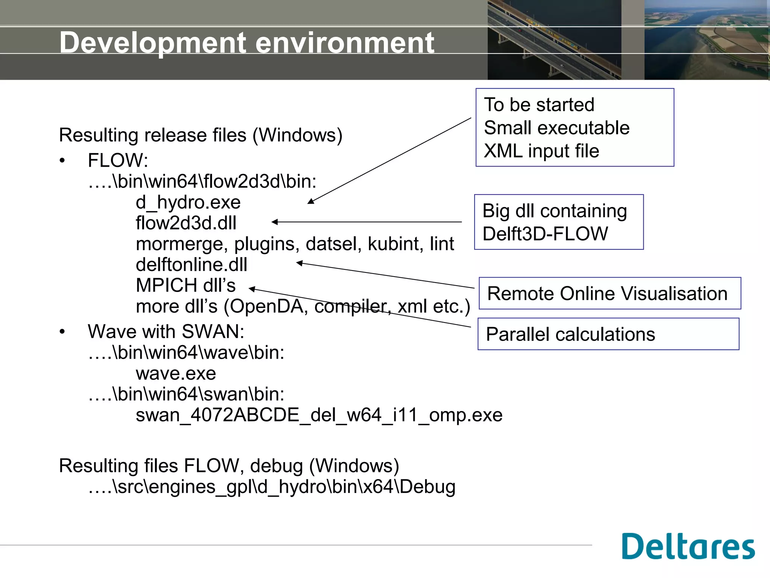Click the 'Parallel calculations' callout text
Image resolution: width=770 pixels, height=578 pixels.
pos(571,334)
